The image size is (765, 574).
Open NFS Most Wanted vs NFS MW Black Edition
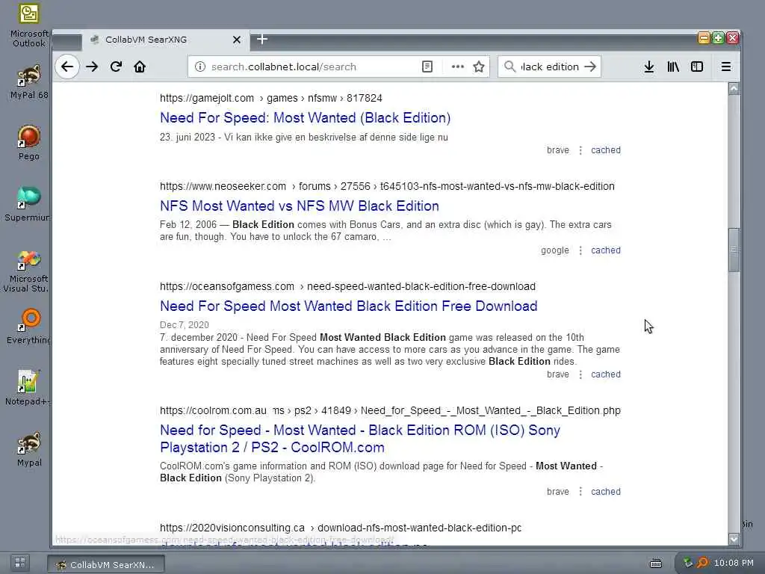point(299,206)
